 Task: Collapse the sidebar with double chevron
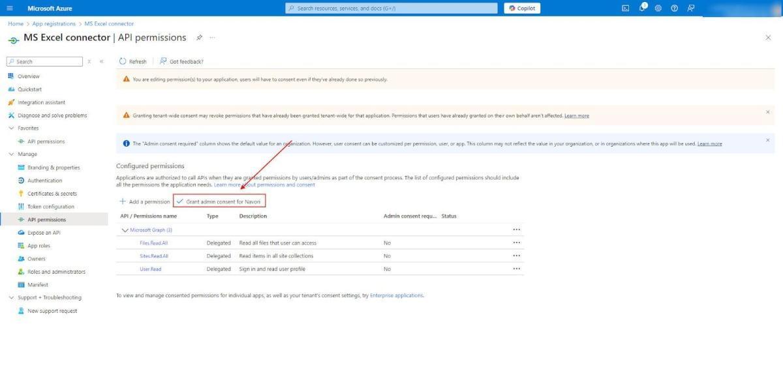(x=101, y=61)
